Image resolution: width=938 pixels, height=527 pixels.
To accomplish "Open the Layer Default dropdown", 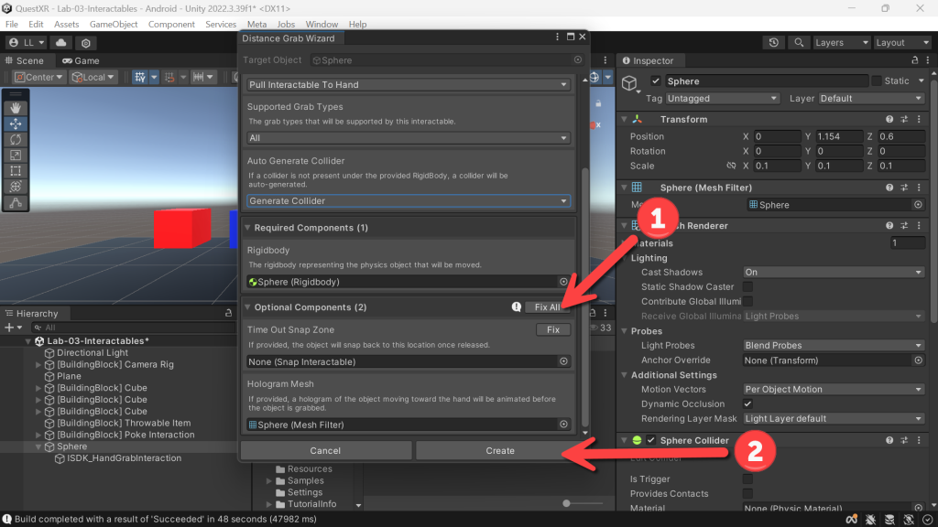I will (x=870, y=99).
